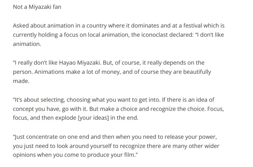Click the word 'recognize' after 'make a choice and'
Image resolution: width=253 pixels, height=167 pixels.
tap(163, 109)
